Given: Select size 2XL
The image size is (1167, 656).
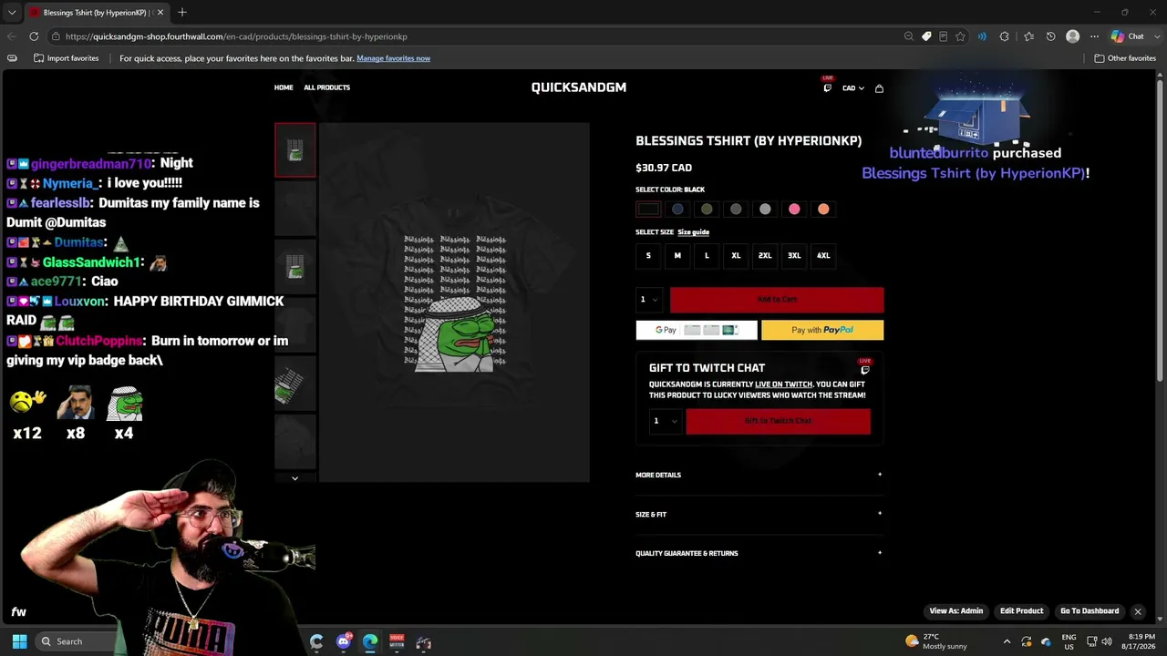Looking at the screenshot, I should coord(765,256).
